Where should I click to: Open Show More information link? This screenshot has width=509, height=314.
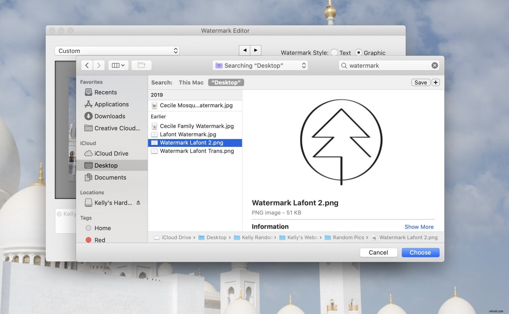419,227
